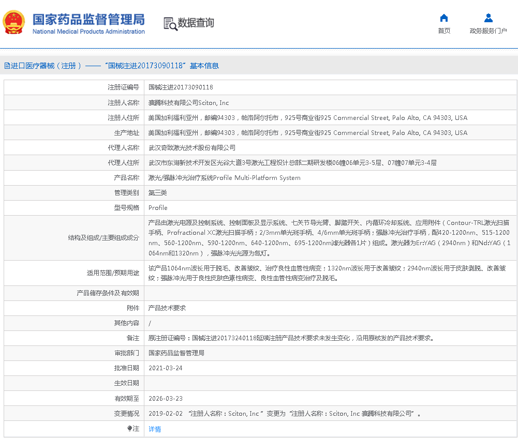Click the 政务服务门户 user icon
Screen dimensions: 518x438
tap(488, 18)
